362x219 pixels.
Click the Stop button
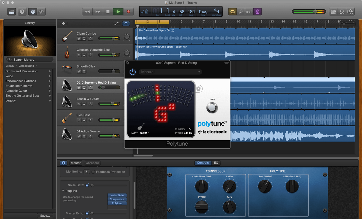coord(108,12)
